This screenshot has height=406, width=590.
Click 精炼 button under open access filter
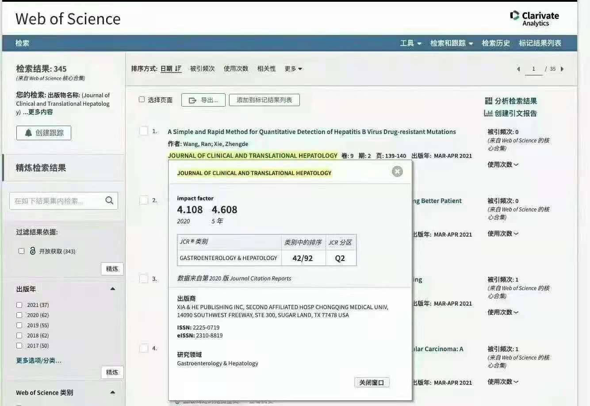[112, 269]
